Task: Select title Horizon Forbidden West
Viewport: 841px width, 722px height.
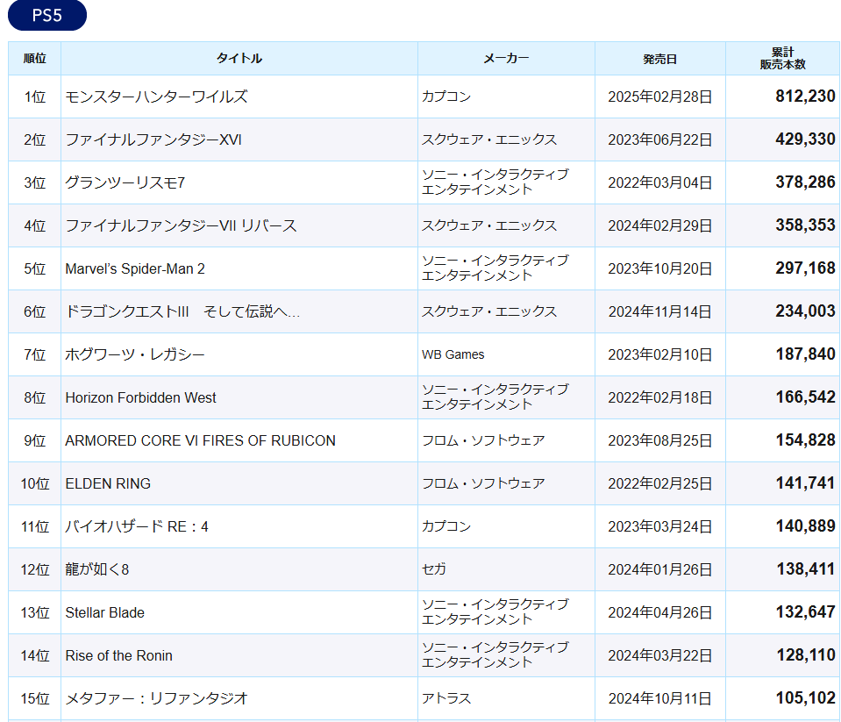Action: pyautogui.click(x=140, y=397)
